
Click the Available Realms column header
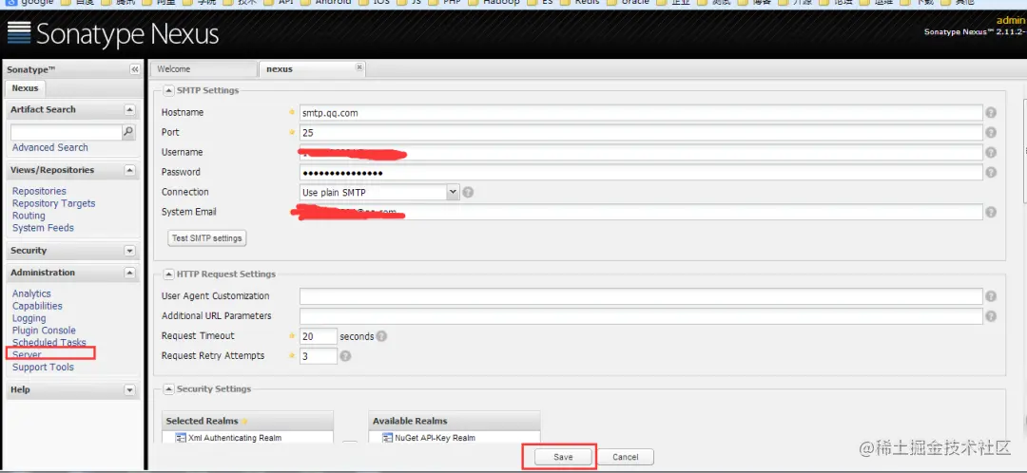(455, 421)
